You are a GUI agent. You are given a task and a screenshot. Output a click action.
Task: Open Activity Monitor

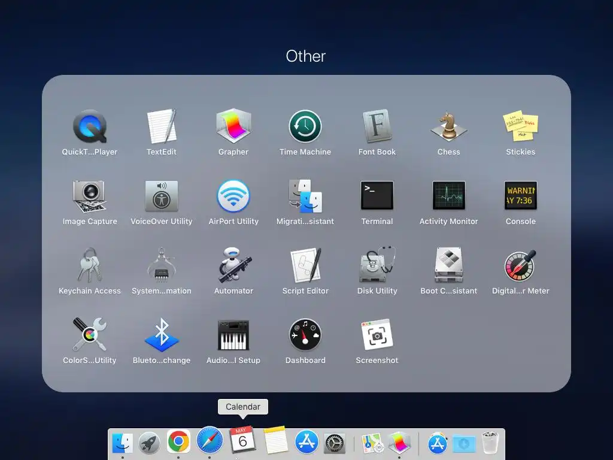point(449,195)
